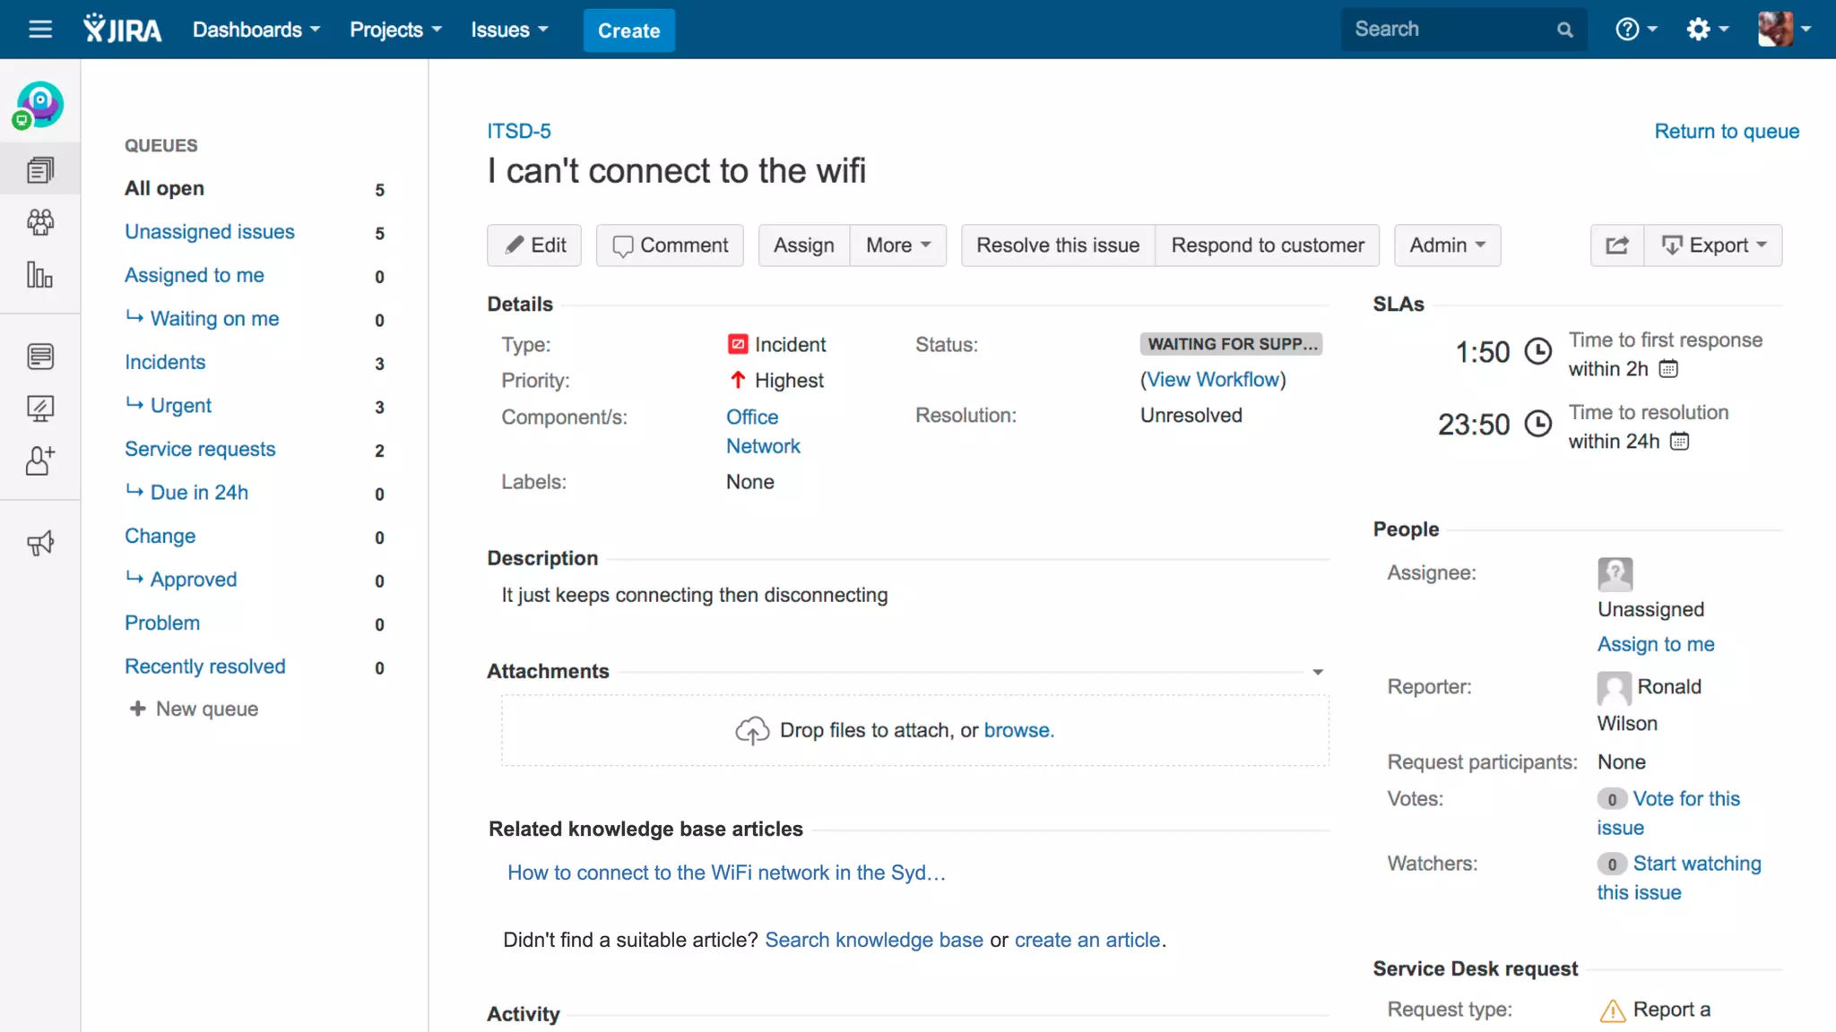
Task: Open the Dashboards menu
Action: [255, 30]
